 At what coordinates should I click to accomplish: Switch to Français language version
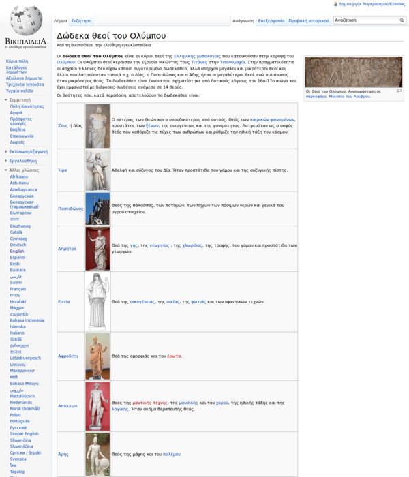point(18,289)
